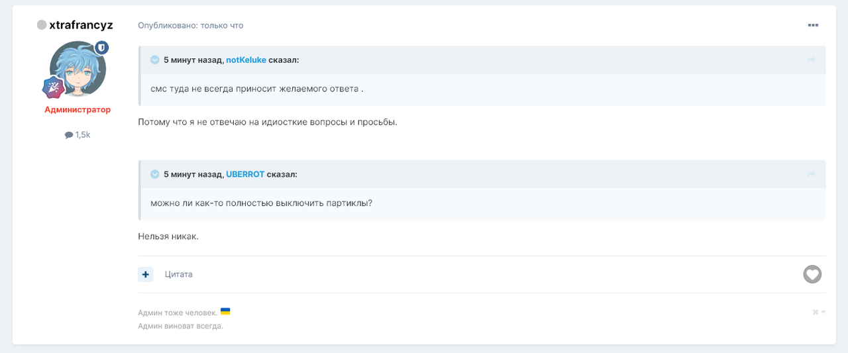Jump to notKeluke's original post via arrow
The height and width of the screenshot is (353, 848).
(x=811, y=60)
